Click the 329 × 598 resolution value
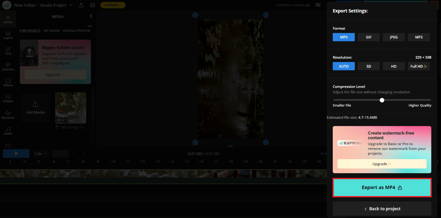Viewport: 441px width, 218px height. (423, 58)
